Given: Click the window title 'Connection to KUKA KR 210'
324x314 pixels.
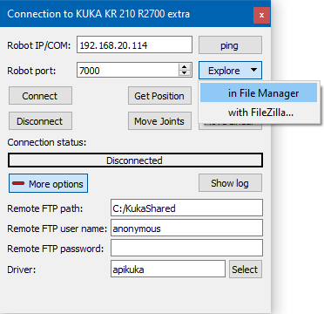Looking at the screenshot, I should click(x=98, y=14).
